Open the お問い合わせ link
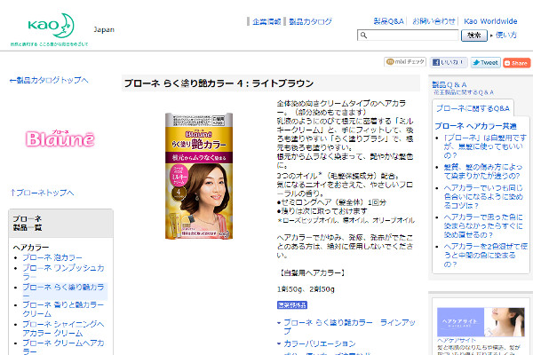The width and height of the screenshot is (533, 355). (x=434, y=21)
